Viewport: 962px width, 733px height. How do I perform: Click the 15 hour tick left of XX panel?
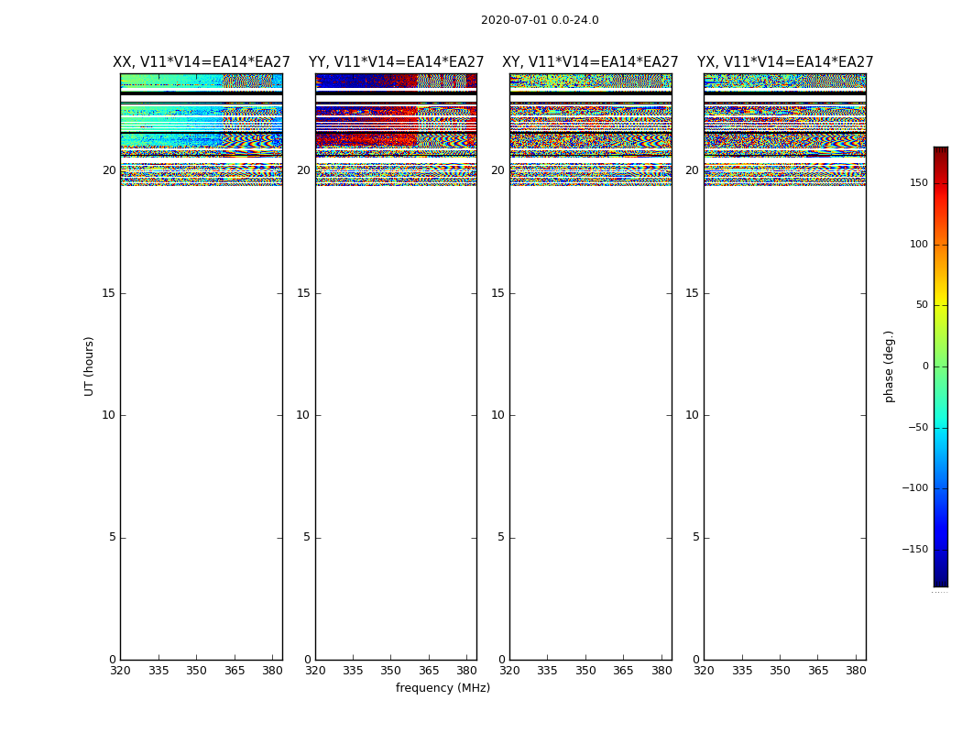click(x=108, y=293)
